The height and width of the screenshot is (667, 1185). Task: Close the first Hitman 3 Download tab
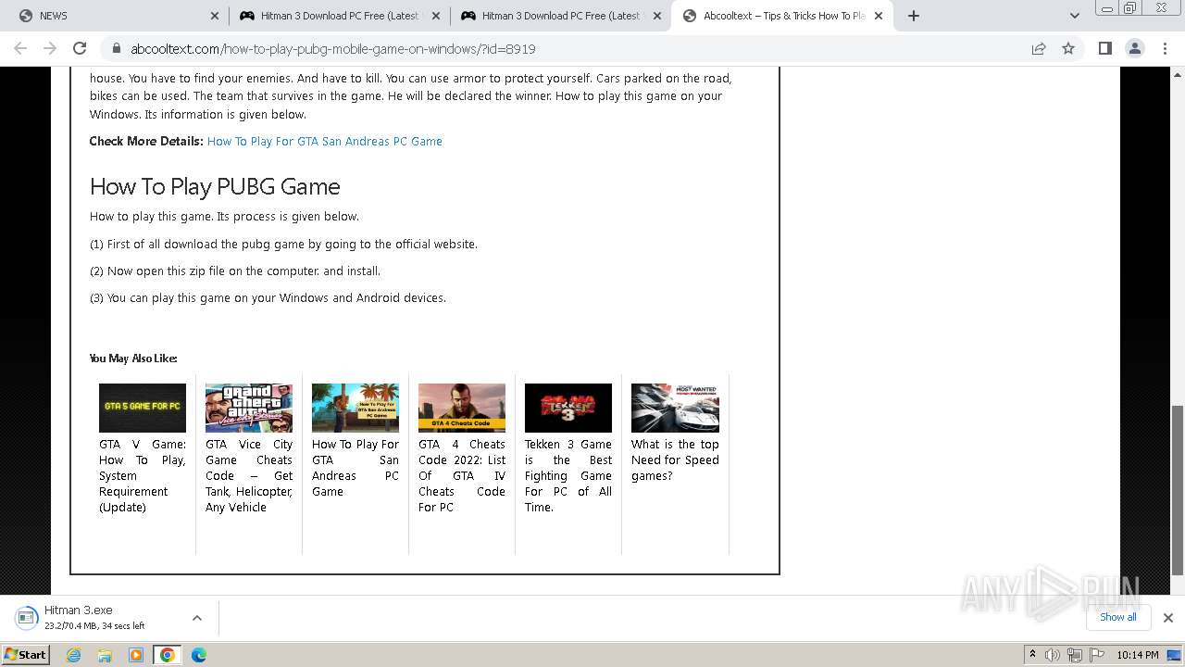pos(436,16)
